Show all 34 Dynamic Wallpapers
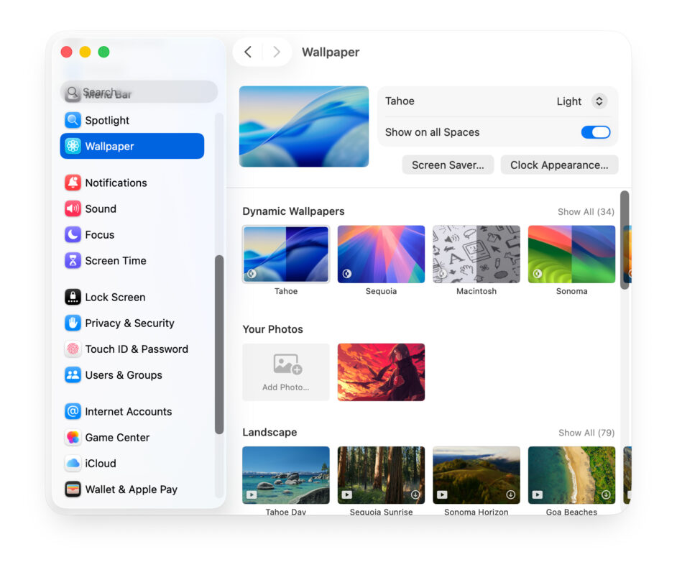 pos(586,211)
